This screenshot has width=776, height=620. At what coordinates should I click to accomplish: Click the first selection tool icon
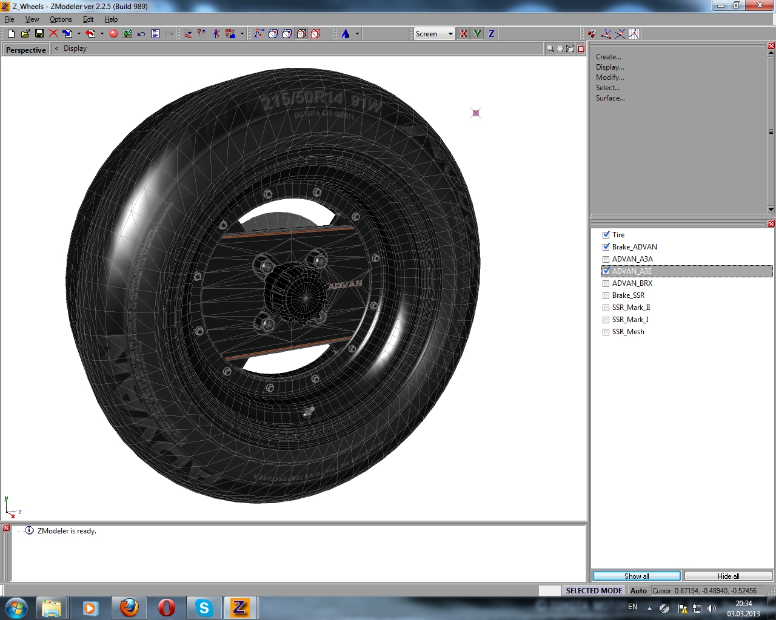coord(188,34)
